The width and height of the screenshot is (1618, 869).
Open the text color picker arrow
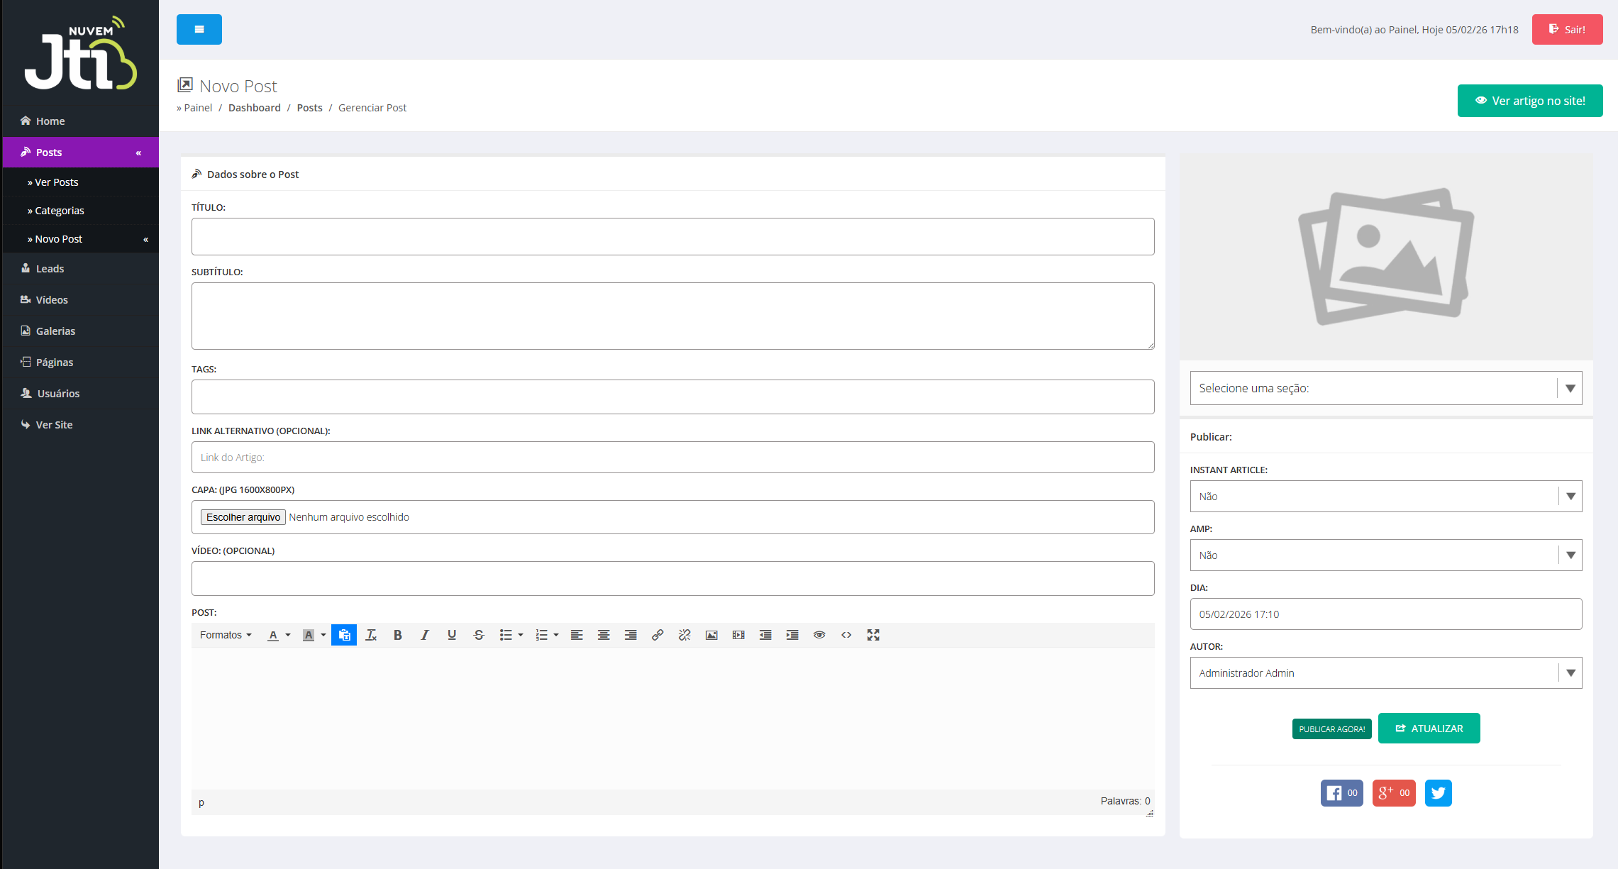[x=288, y=635]
